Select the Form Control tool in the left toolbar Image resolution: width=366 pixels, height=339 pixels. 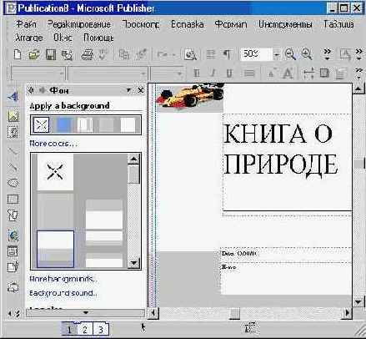tap(13, 251)
